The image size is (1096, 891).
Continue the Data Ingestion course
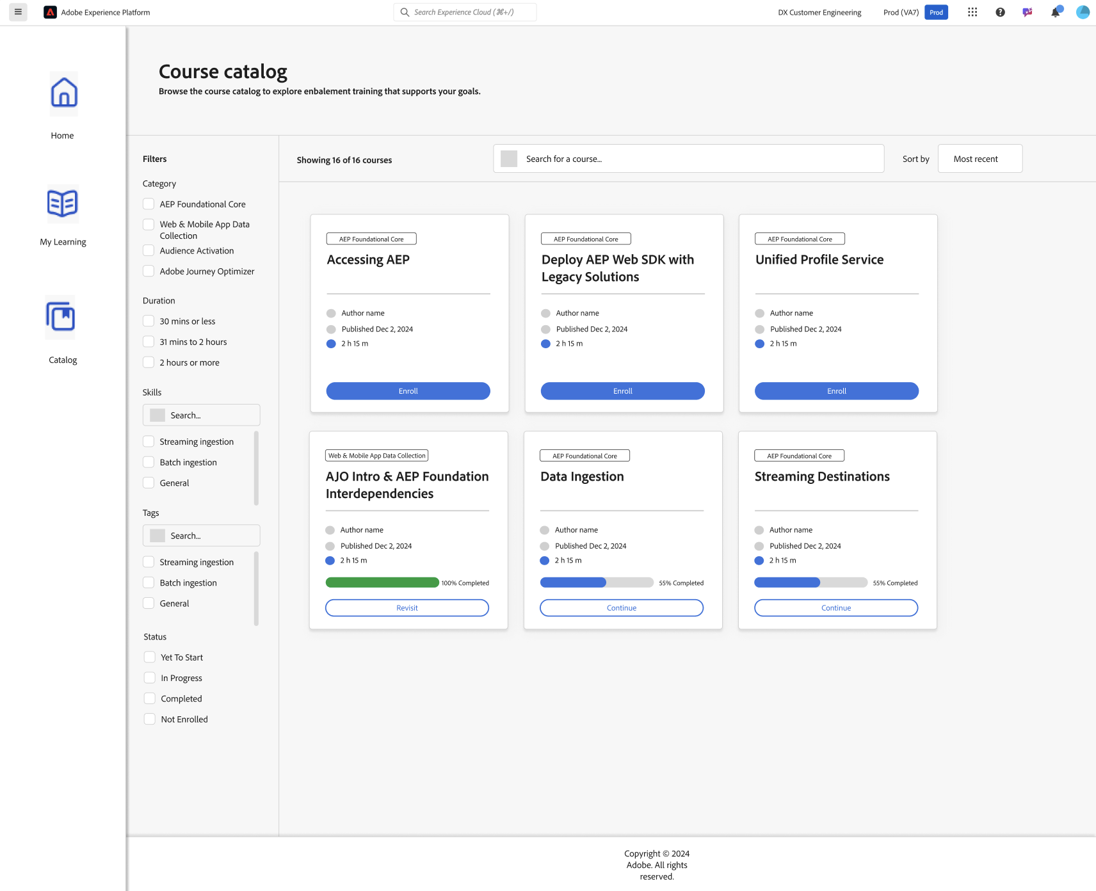[622, 608]
